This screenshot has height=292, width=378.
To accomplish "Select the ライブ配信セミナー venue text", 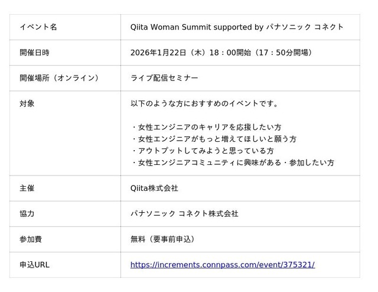I will (x=164, y=78).
